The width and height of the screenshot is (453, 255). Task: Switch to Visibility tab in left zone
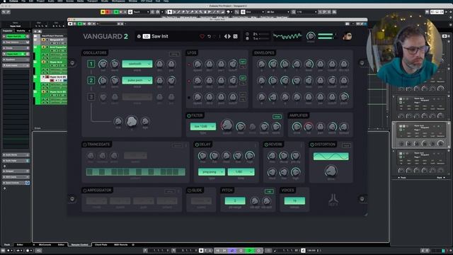tap(21, 31)
